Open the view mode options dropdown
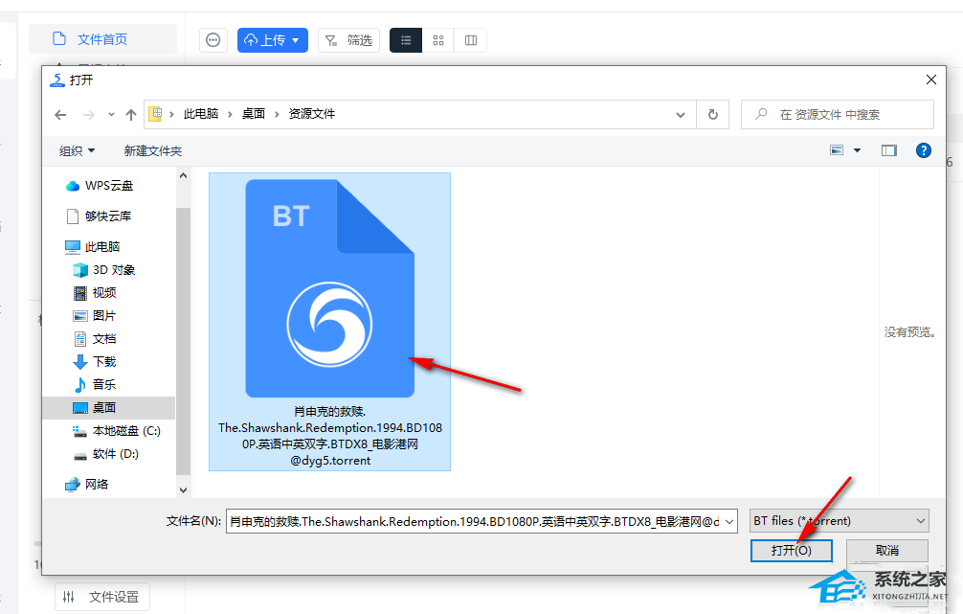Image resolution: width=963 pixels, height=614 pixels. point(857,150)
